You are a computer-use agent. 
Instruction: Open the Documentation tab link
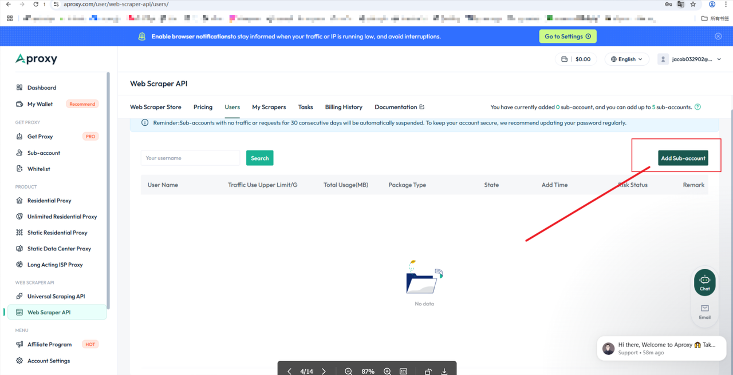pos(400,107)
